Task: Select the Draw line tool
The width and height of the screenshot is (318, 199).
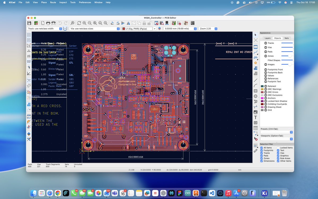Action: click(x=255, y=80)
